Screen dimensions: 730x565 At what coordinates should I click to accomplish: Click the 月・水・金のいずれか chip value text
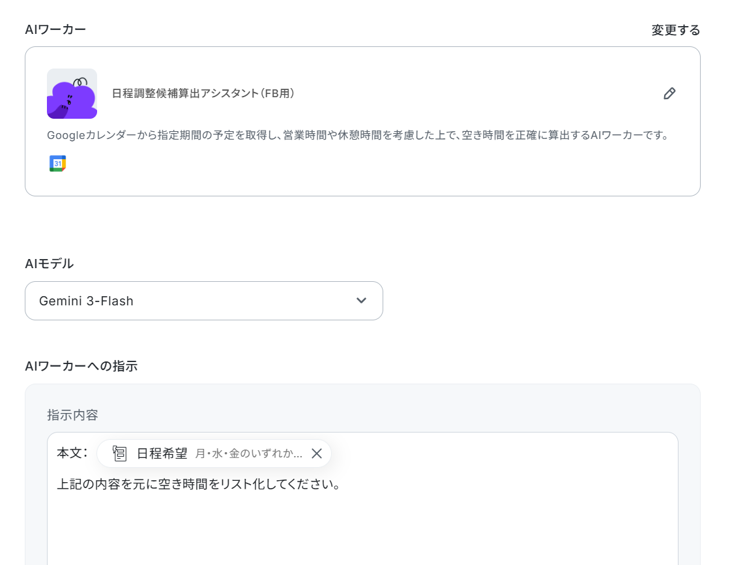click(x=248, y=453)
